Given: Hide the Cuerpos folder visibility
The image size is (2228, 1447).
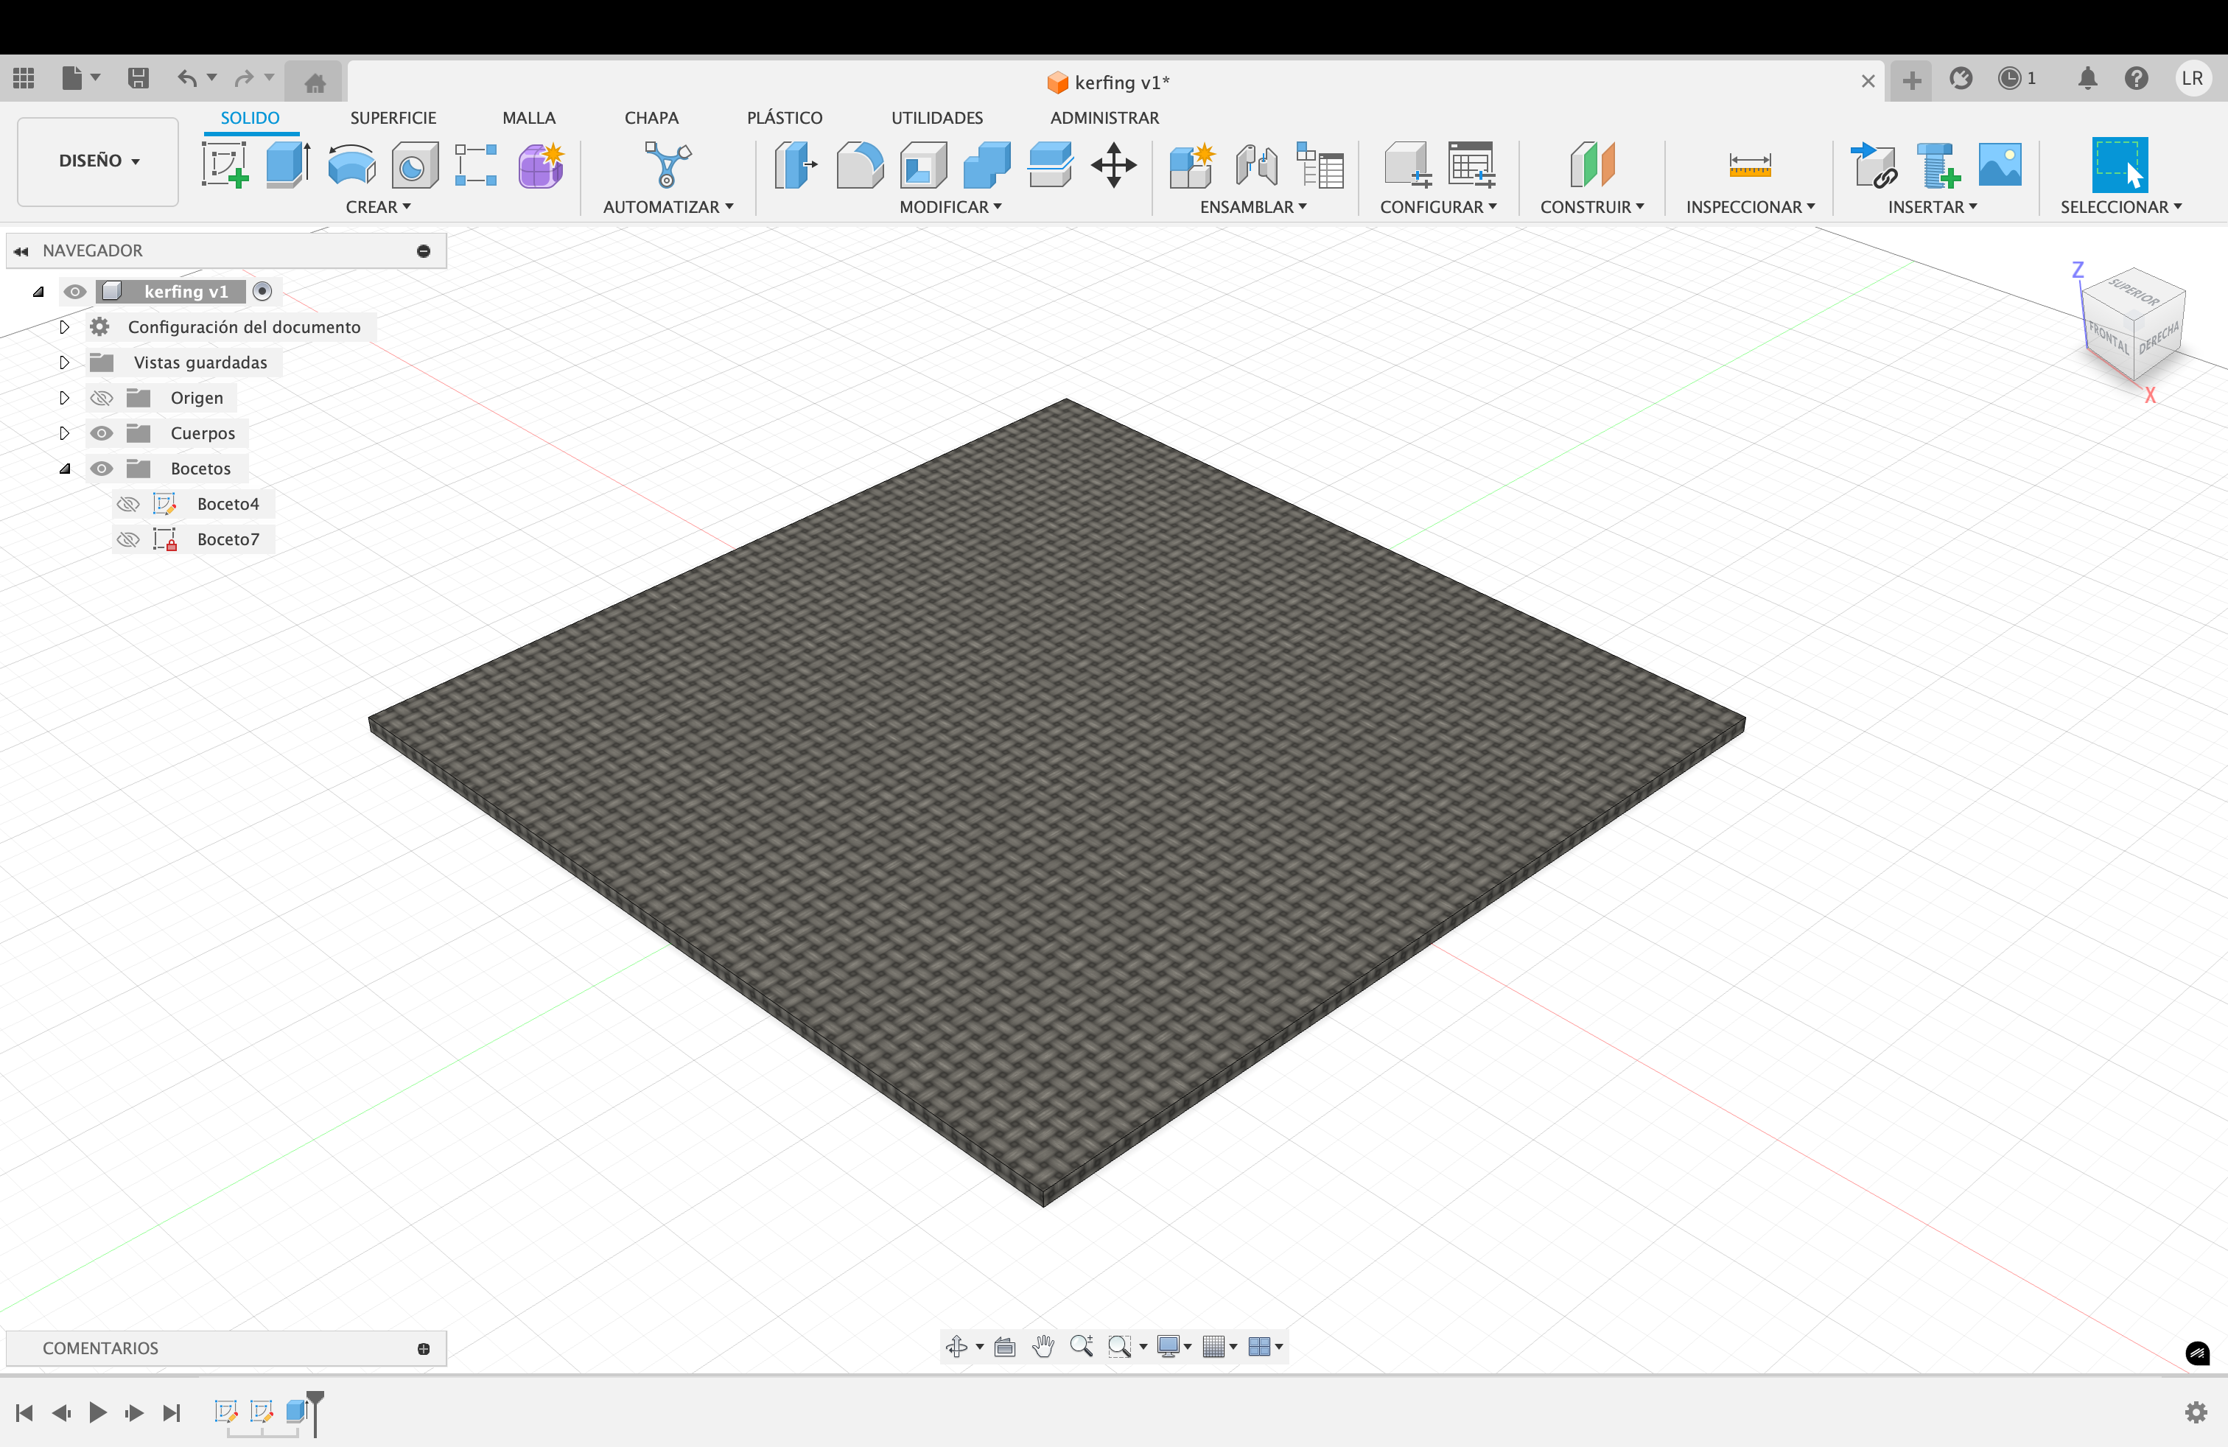Looking at the screenshot, I should click(102, 433).
